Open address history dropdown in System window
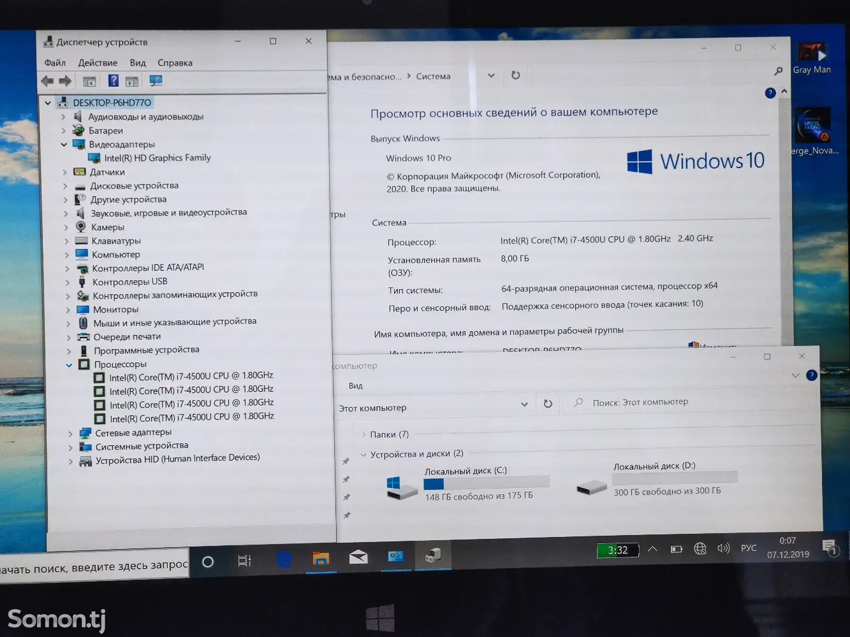850x637 pixels. (491, 76)
